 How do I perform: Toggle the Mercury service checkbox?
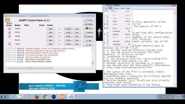[10, 40]
